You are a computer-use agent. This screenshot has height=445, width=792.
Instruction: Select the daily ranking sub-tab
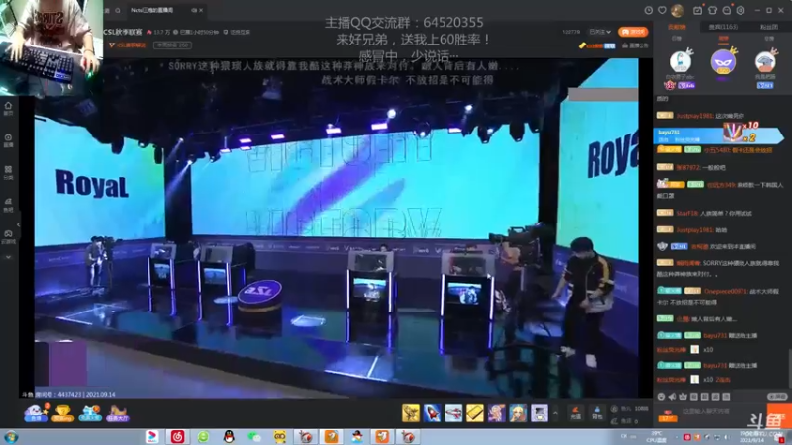(x=677, y=39)
